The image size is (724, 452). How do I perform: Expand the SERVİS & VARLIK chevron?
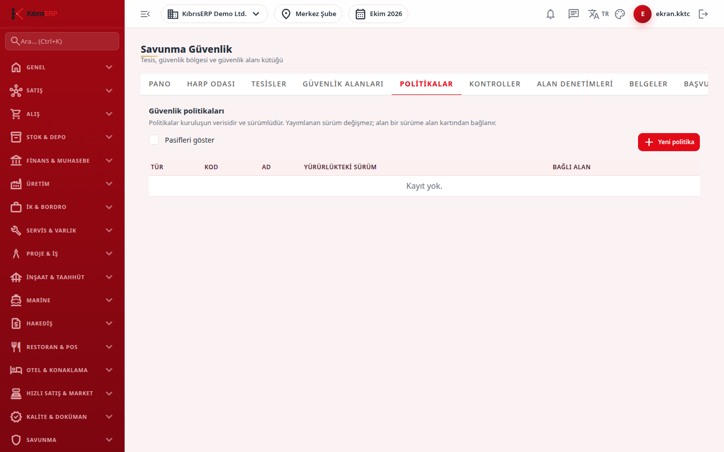tap(109, 231)
